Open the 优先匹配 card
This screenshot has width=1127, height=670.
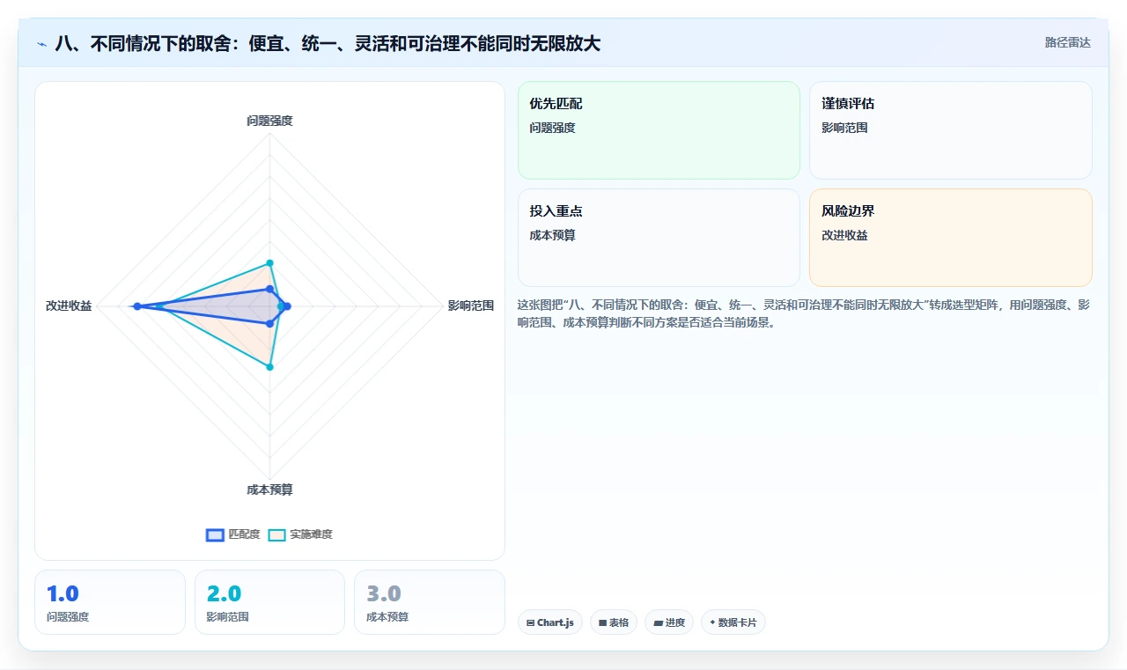659,130
